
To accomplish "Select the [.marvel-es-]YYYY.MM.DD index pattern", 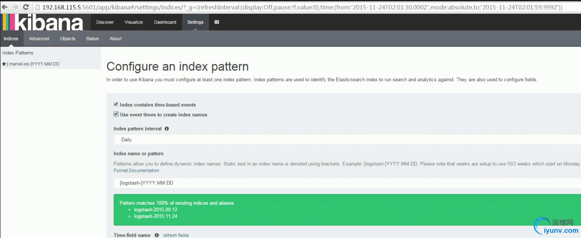I will [x=33, y=64].
